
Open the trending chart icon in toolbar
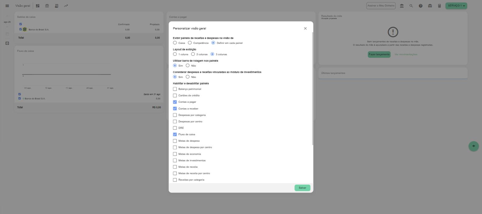click(66, 6)
